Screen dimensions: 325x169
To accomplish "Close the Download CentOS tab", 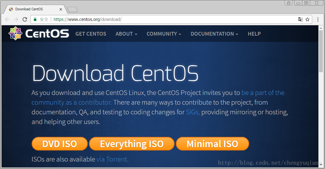I will pyautogui.click(x=61, y=9).
